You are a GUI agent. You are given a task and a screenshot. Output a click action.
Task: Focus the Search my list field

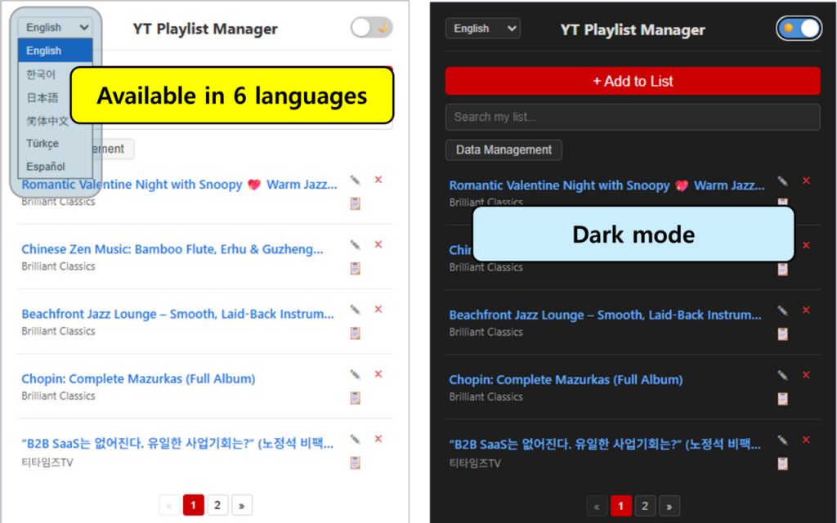(x=632, y=117)
